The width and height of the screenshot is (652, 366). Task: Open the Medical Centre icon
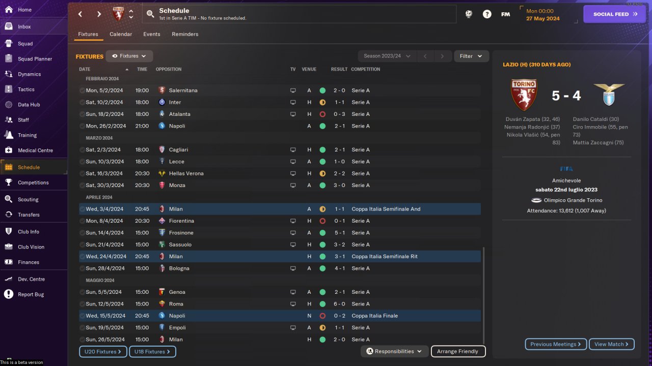pyautogui.click(x=9, y=150)
